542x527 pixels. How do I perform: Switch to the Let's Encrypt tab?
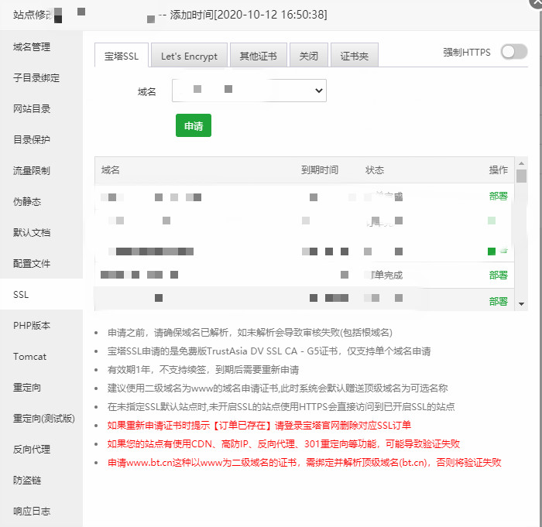pos(189,56)
